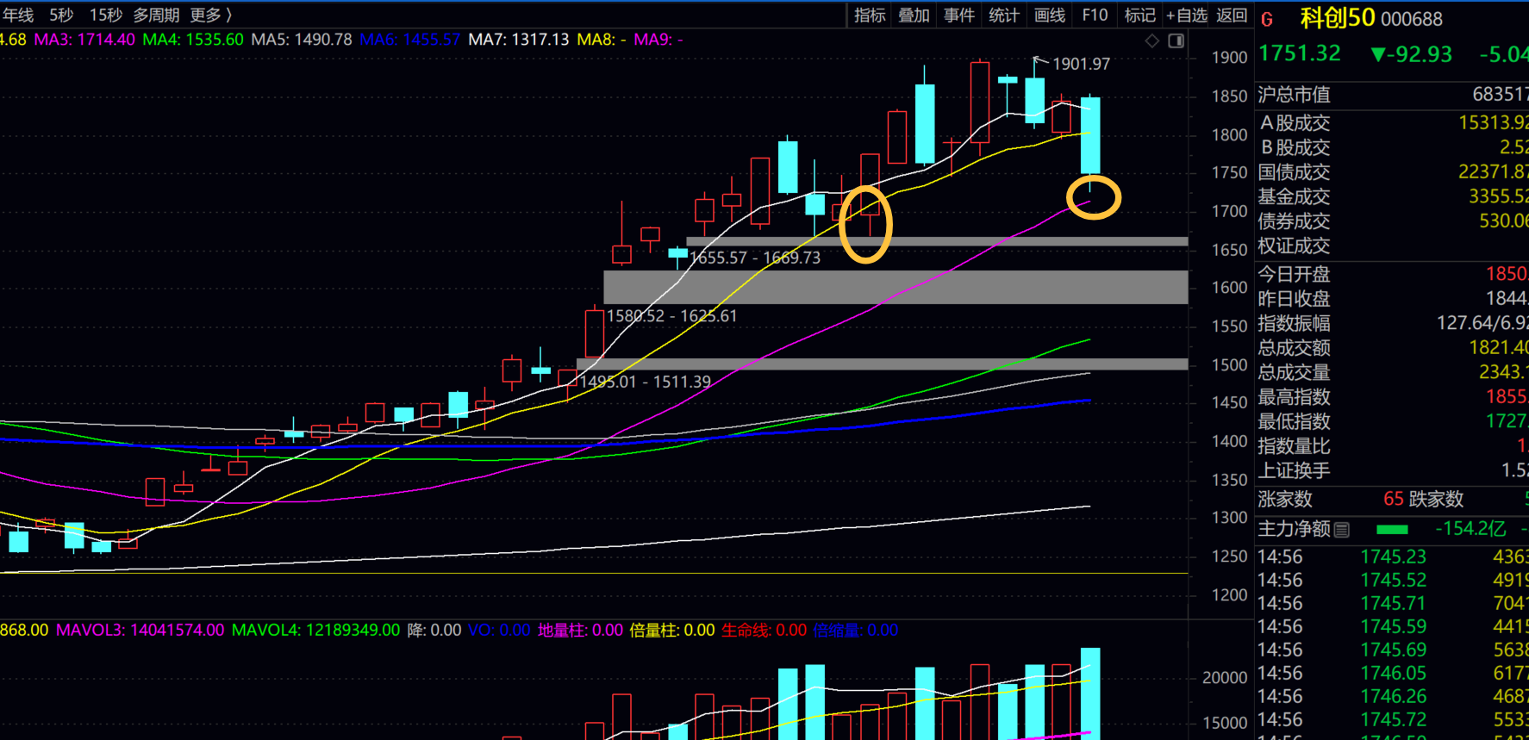Open the 统计 statistics tool
This screenshot has height=740, width=1529.
(x=1004, y=15)
